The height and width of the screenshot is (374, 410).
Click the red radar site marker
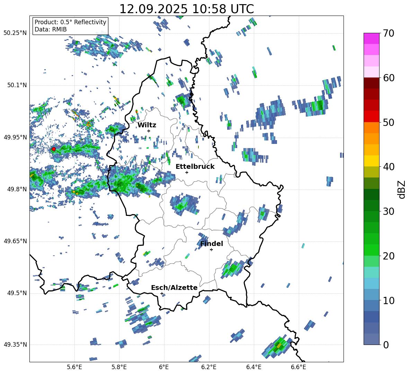(53, 149)
